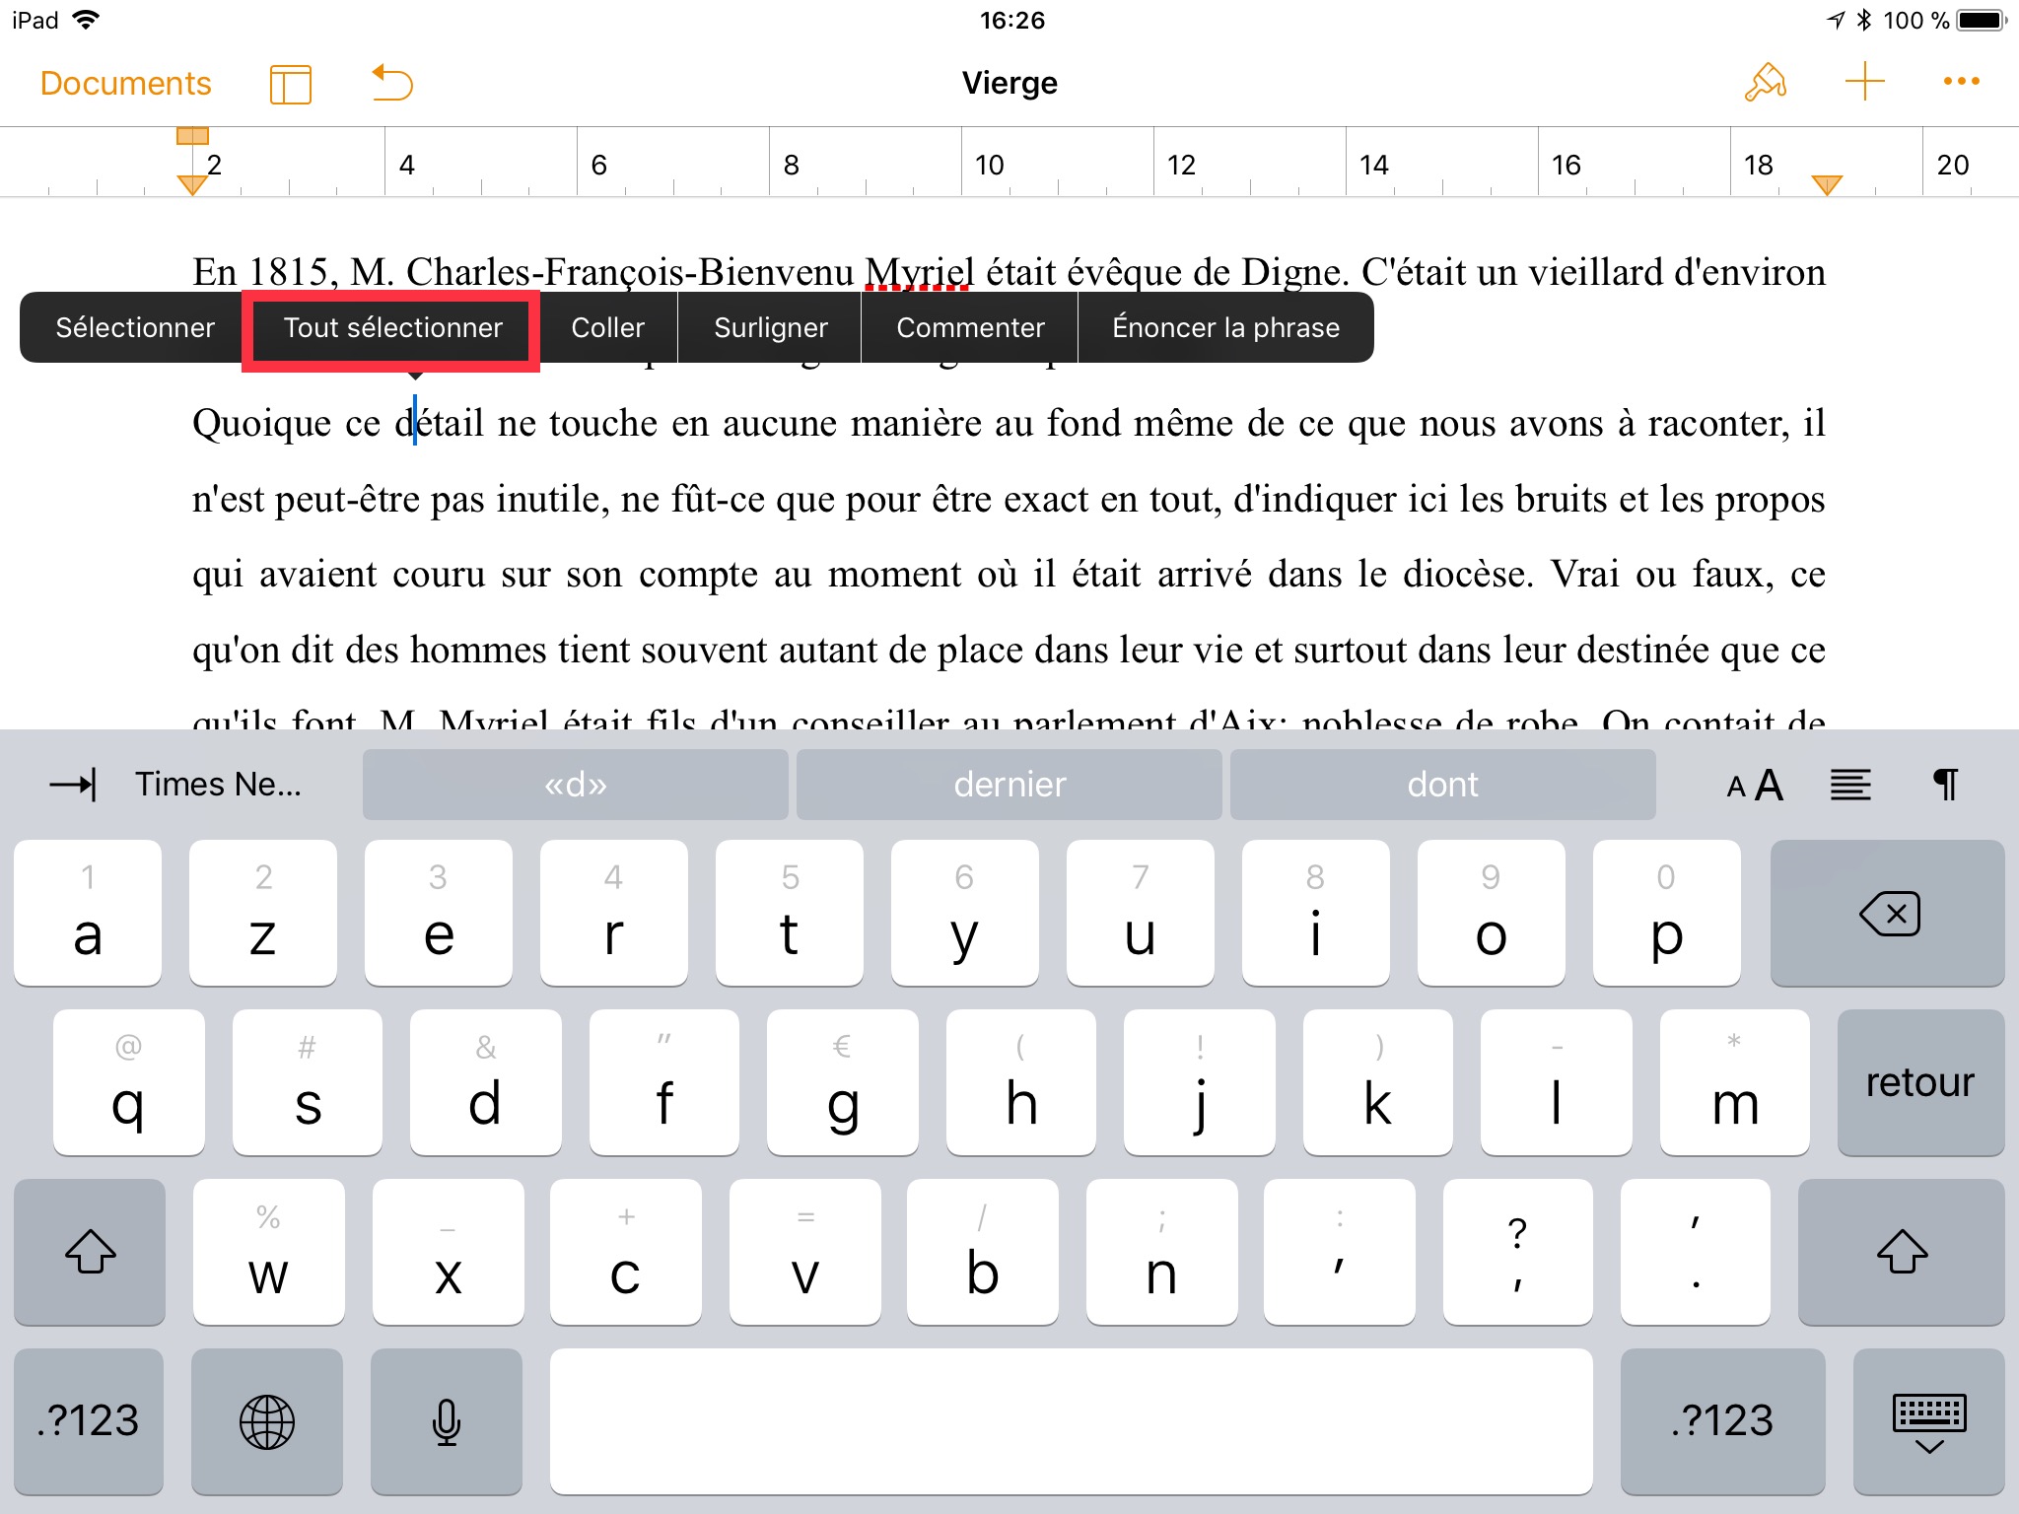Open the font size AA control
Viewport: 2019px width, 1514px height.
1755,785
